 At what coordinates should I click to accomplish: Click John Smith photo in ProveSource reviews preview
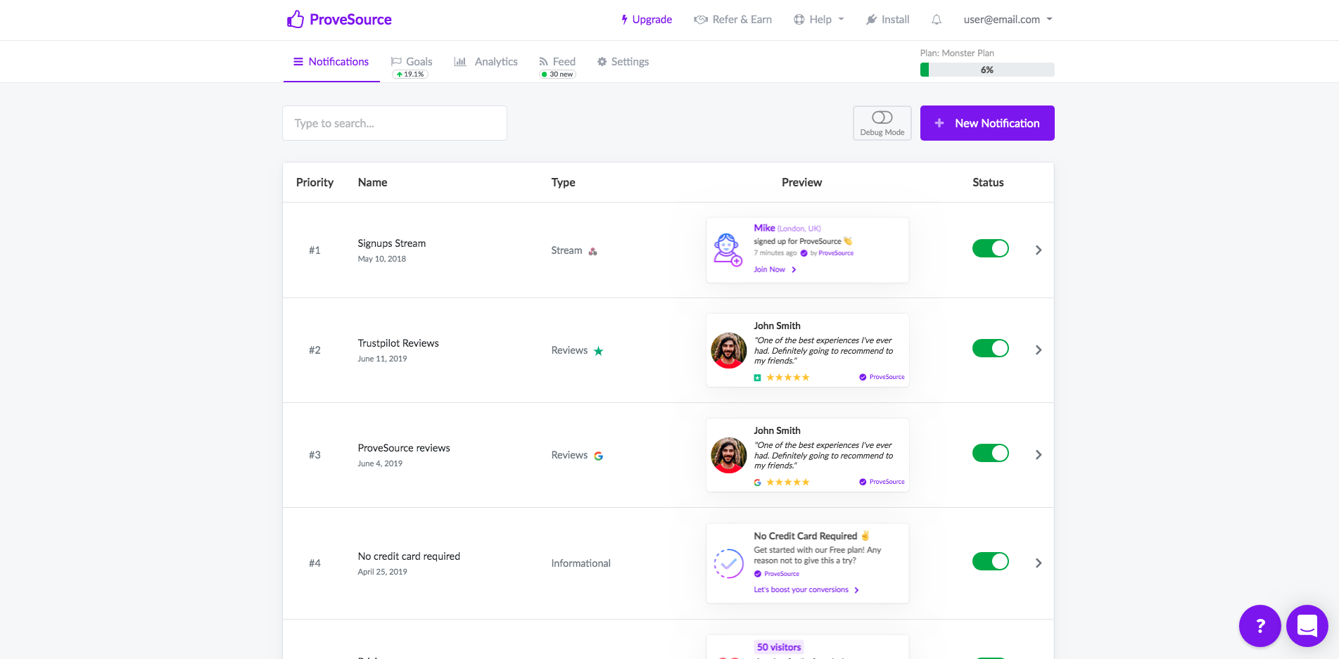click(x=729, y=455)
